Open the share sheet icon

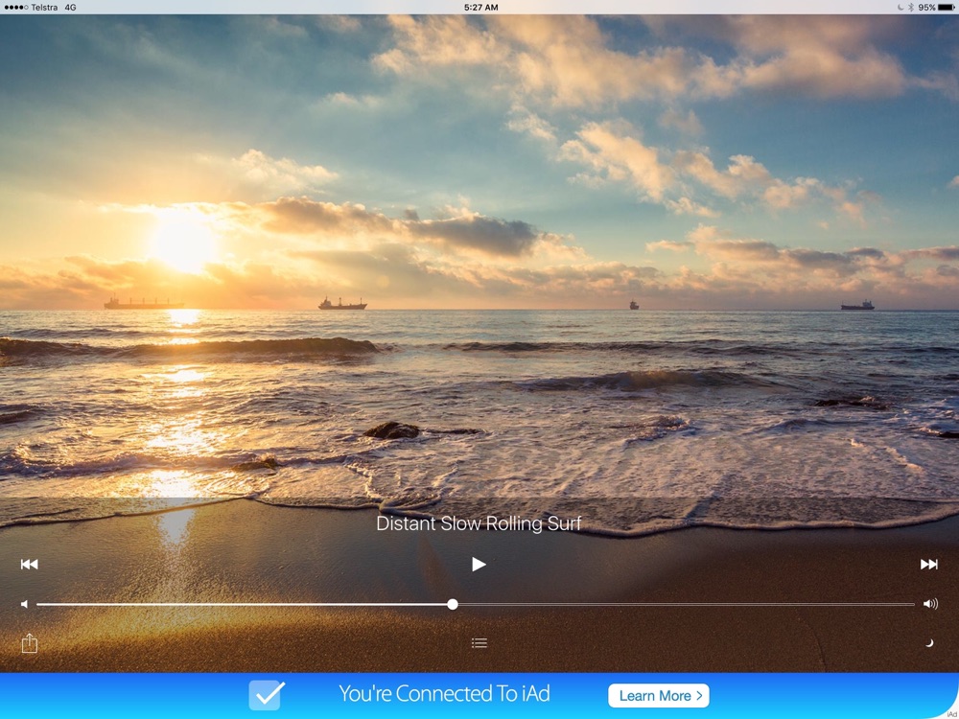pyautogui.click(x=30, y=642)
